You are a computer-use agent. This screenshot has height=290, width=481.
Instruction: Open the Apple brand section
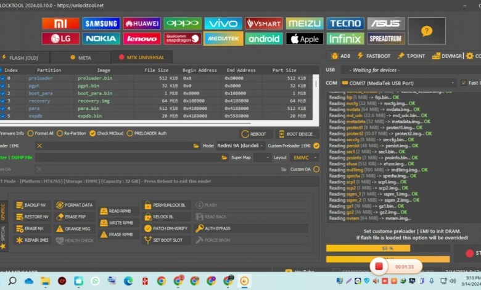click(305, 38)
